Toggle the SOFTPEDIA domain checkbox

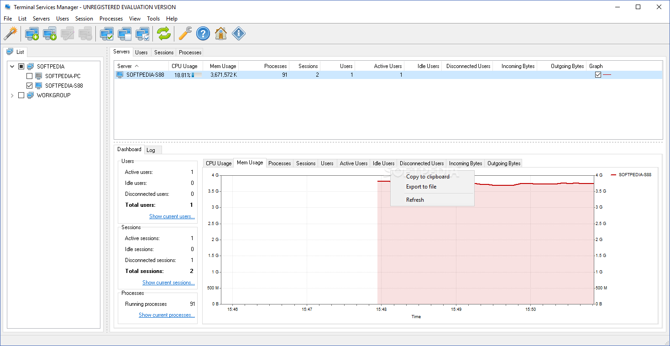click(21, 67)
